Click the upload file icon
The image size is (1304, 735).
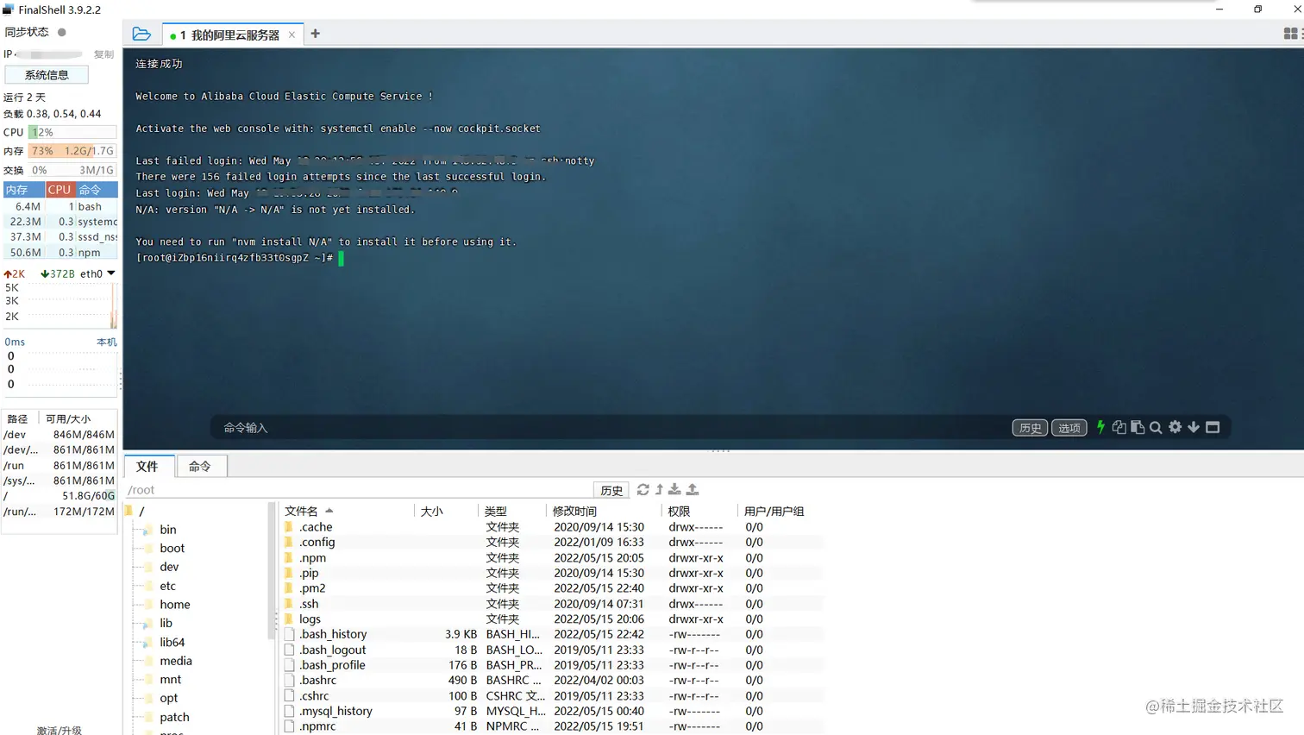click(692, 490)
